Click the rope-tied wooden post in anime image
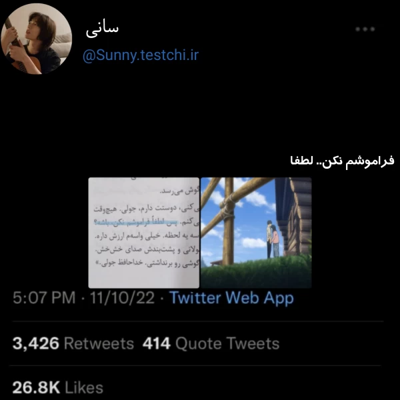This screenshot has width=400, height=400. (229, 221)
